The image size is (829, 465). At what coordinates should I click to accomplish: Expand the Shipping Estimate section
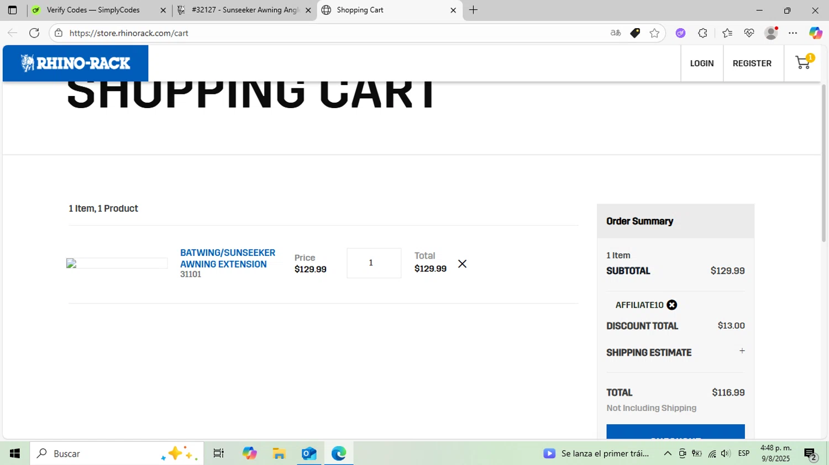(x=742, y=351)
